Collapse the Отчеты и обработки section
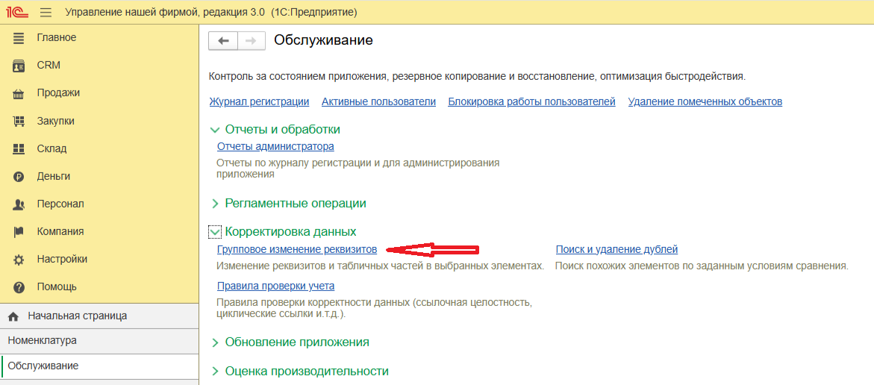 pos(216,130)
